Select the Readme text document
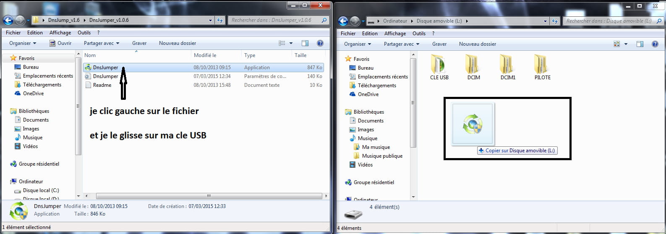The width and height of the screenshot is (666, 234). pyautogui.click(x=203, y=85)
